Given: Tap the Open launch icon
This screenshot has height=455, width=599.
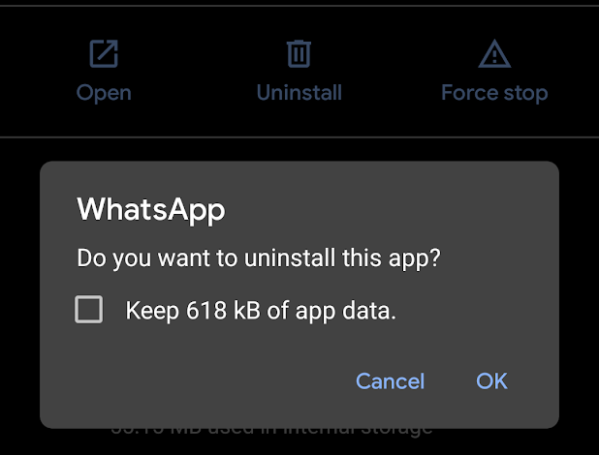Looking at the screenshot, I should (104, 54).
